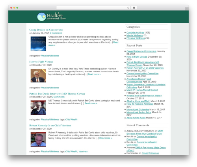Viewport: 197px width, 167px height.
Task: Click the Robert Kennedy Jr post thumbnail
Action: (x=38, y=139)
